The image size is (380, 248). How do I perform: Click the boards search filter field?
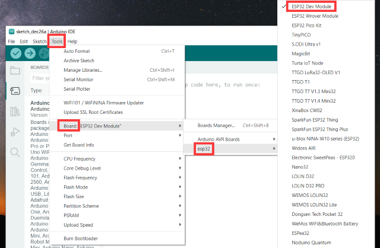[x=40, y=78]
